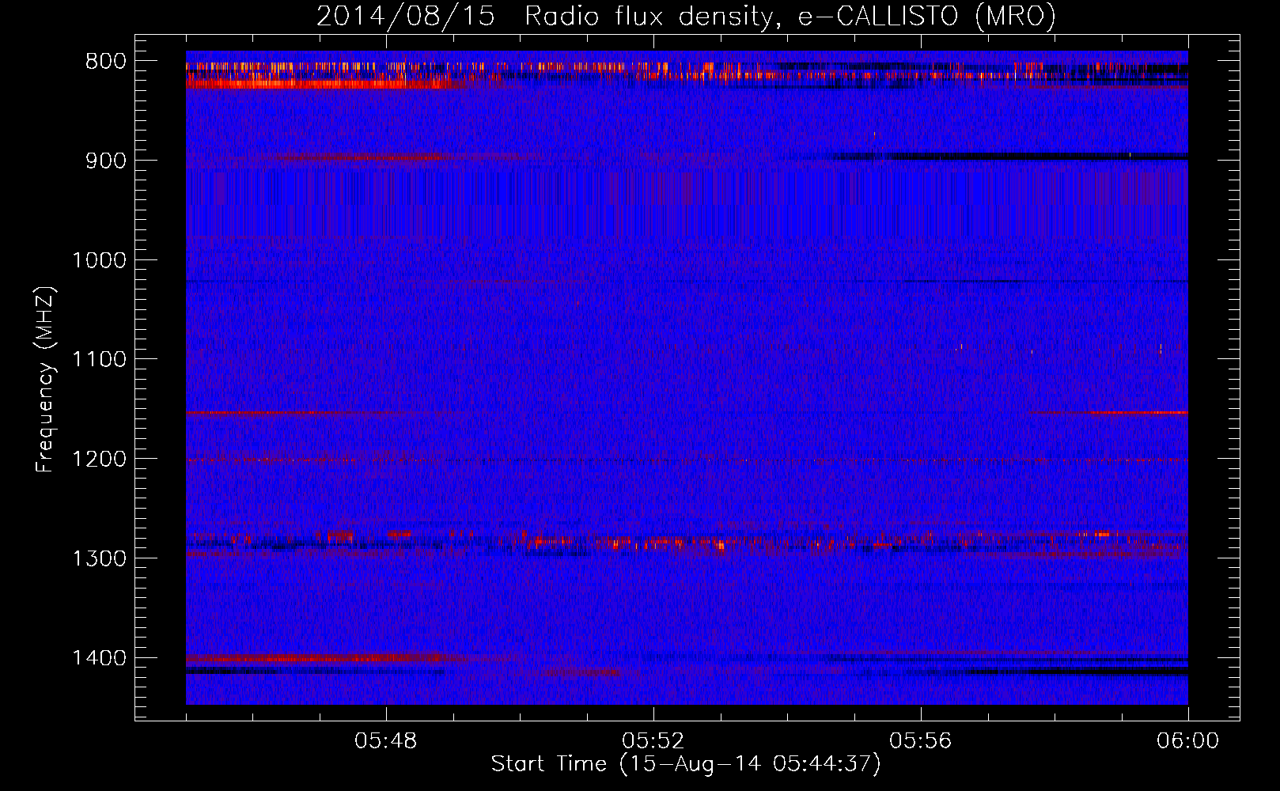
Task: Click the '06:00' time axis label
Action: pos(1188,741)
